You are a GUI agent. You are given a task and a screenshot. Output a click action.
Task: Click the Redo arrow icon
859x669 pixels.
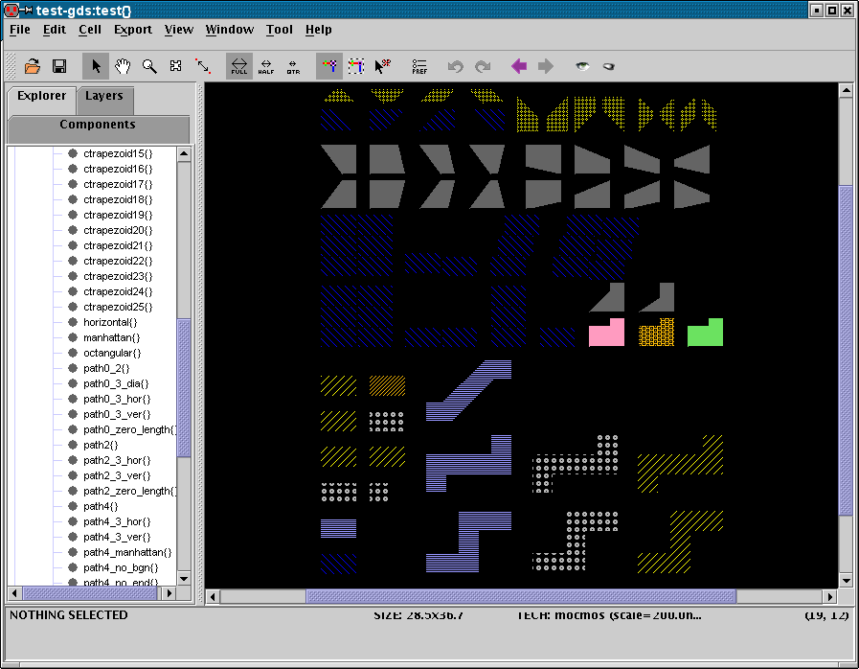click(482, 66)
